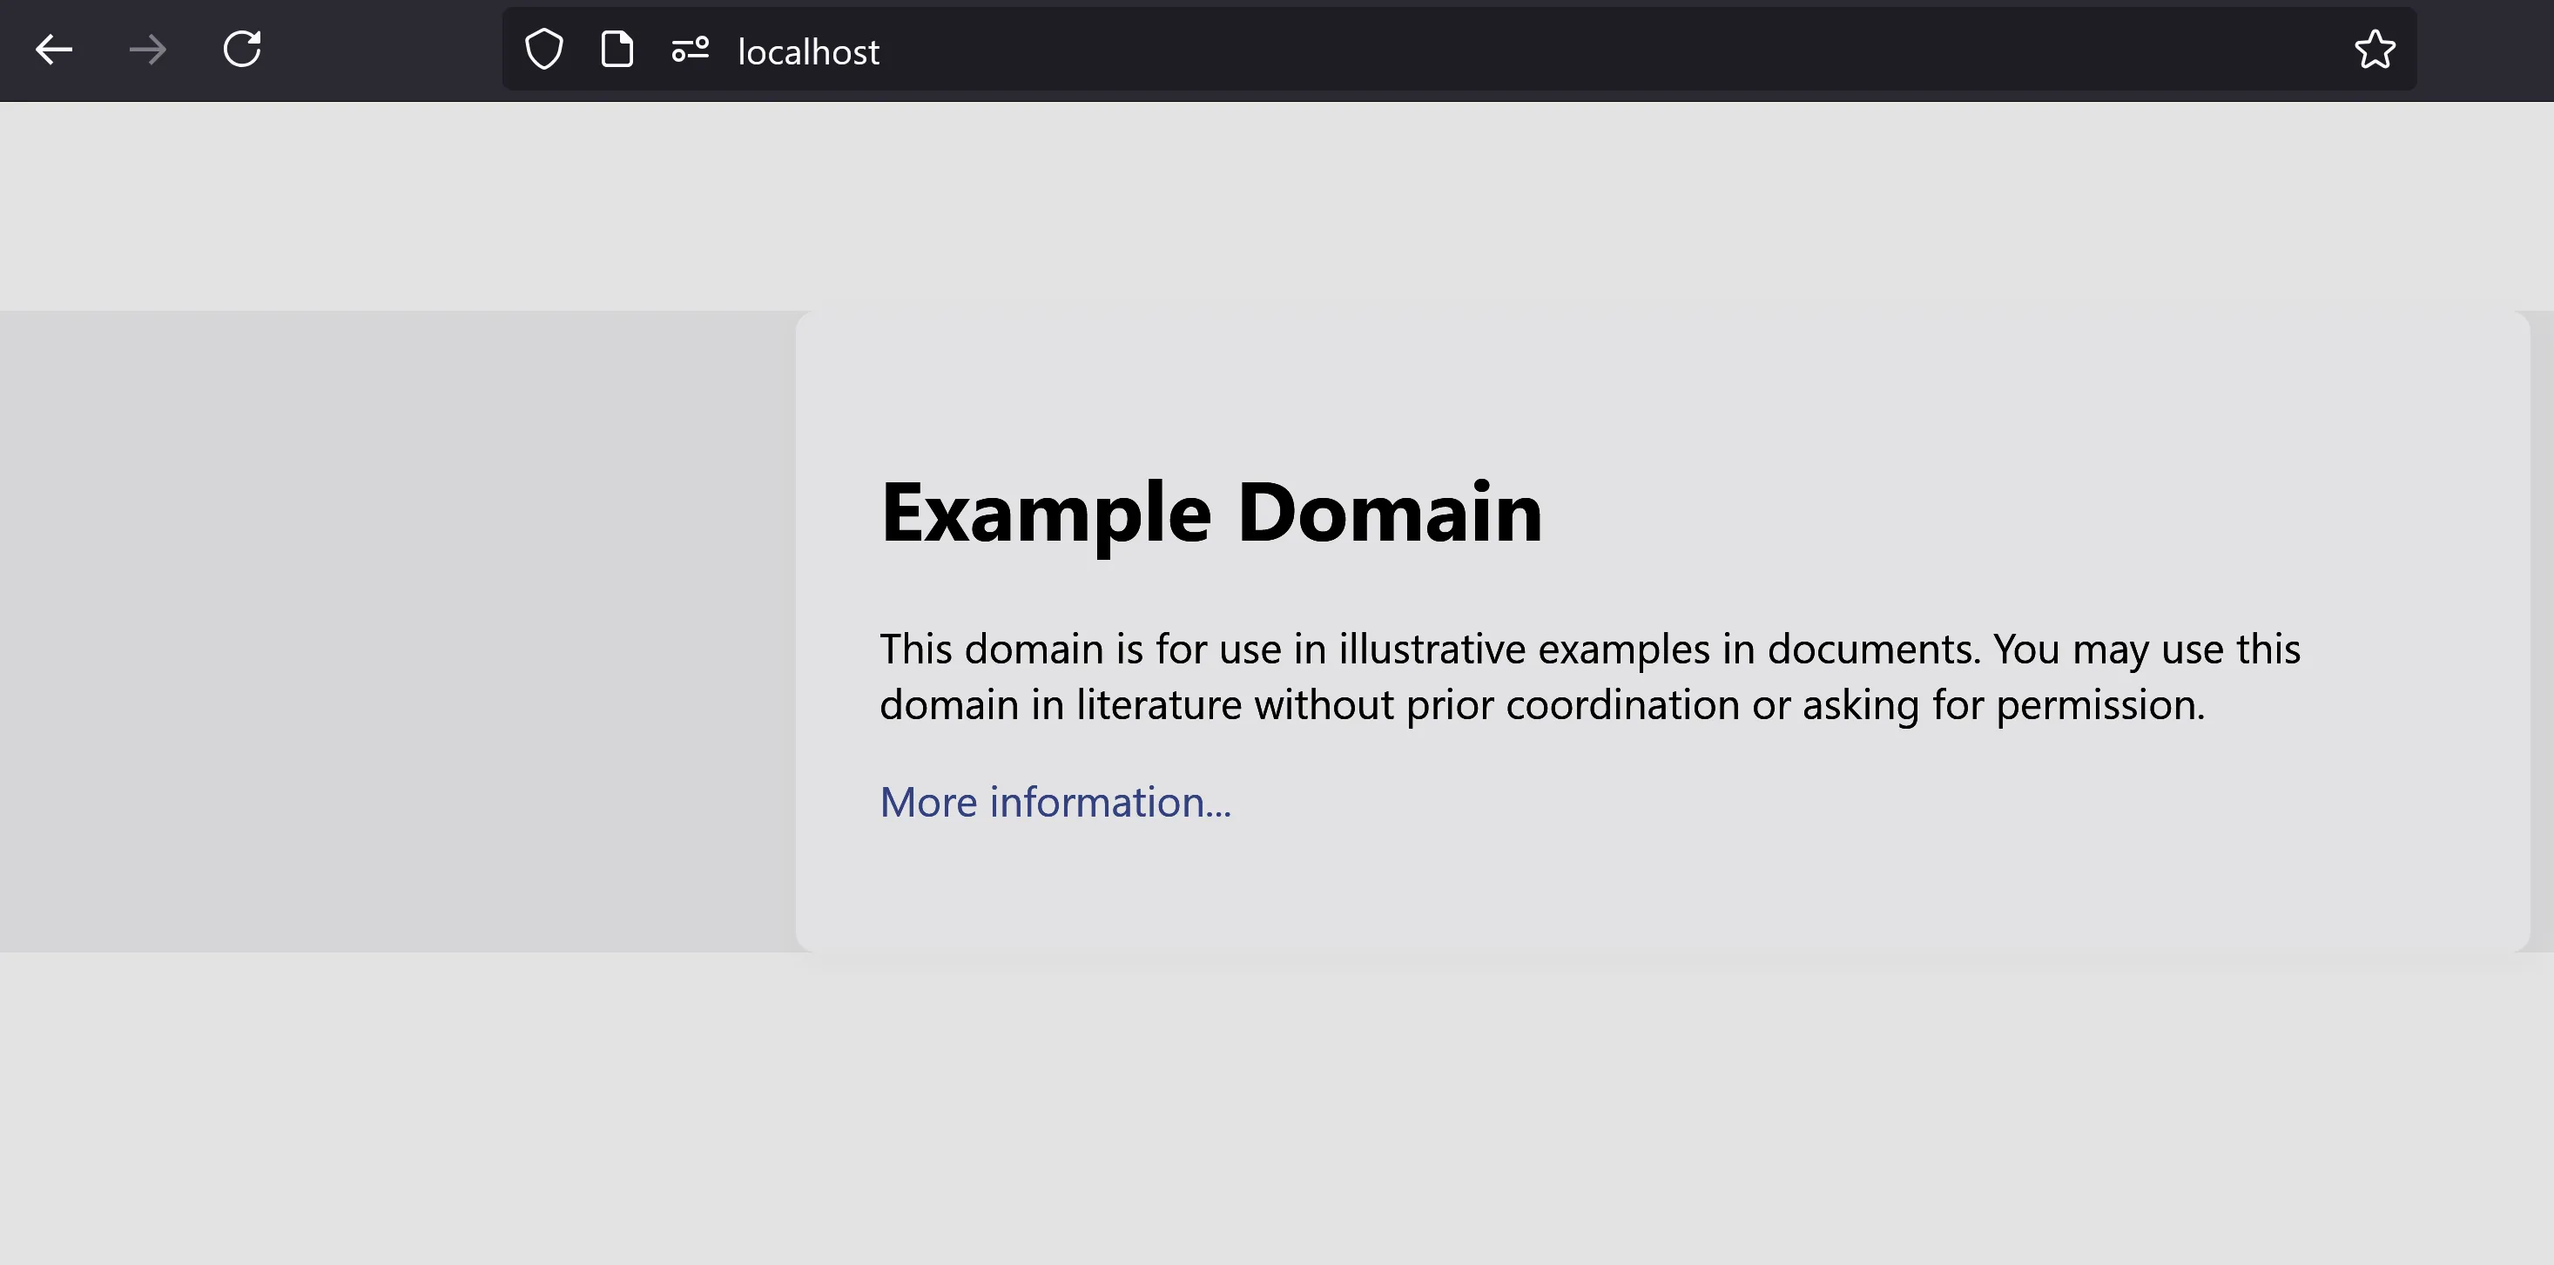Screen dimensions: 2554x1265
Task: Click the page site-information icon
Action: [617, 50]
